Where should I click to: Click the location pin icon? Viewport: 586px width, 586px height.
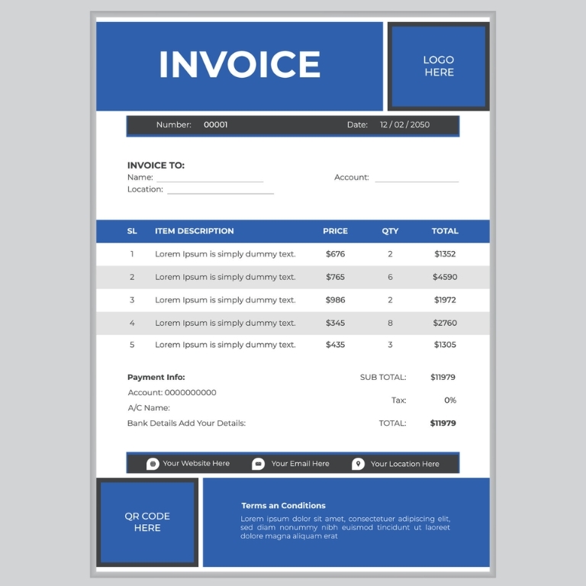coord(358,464)
